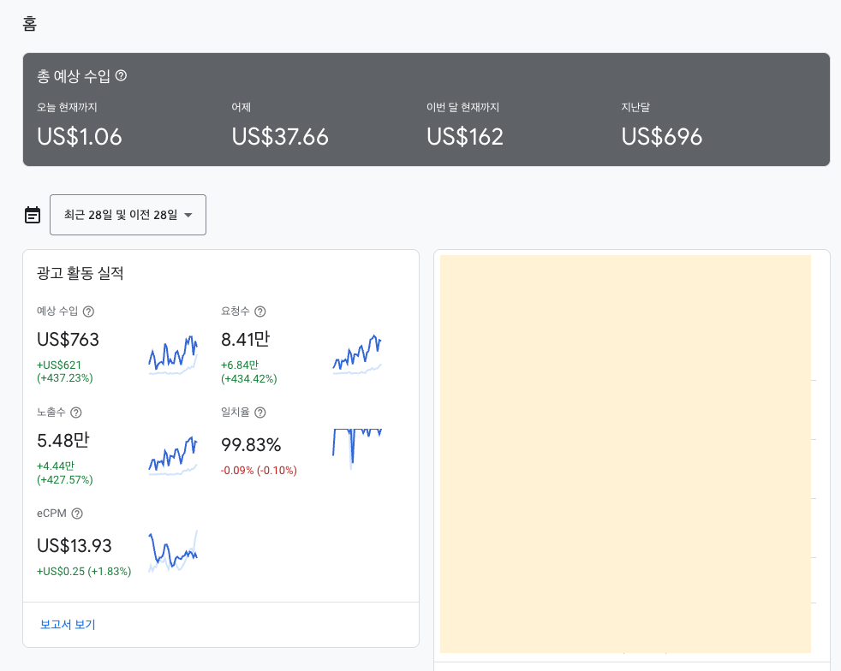Click the 보고서 보기 link

pyautogui.click(x=68, y=625)
